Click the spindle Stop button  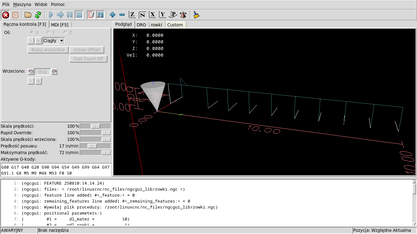[42, 72]
